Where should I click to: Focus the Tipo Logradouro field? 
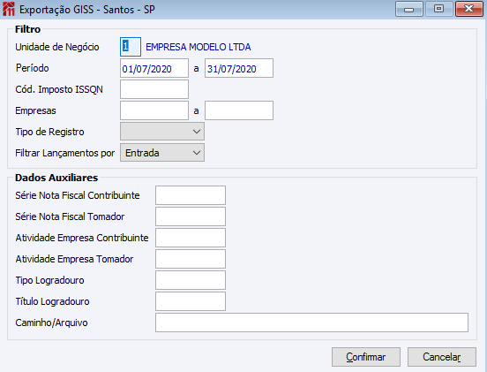click(191, 280)
